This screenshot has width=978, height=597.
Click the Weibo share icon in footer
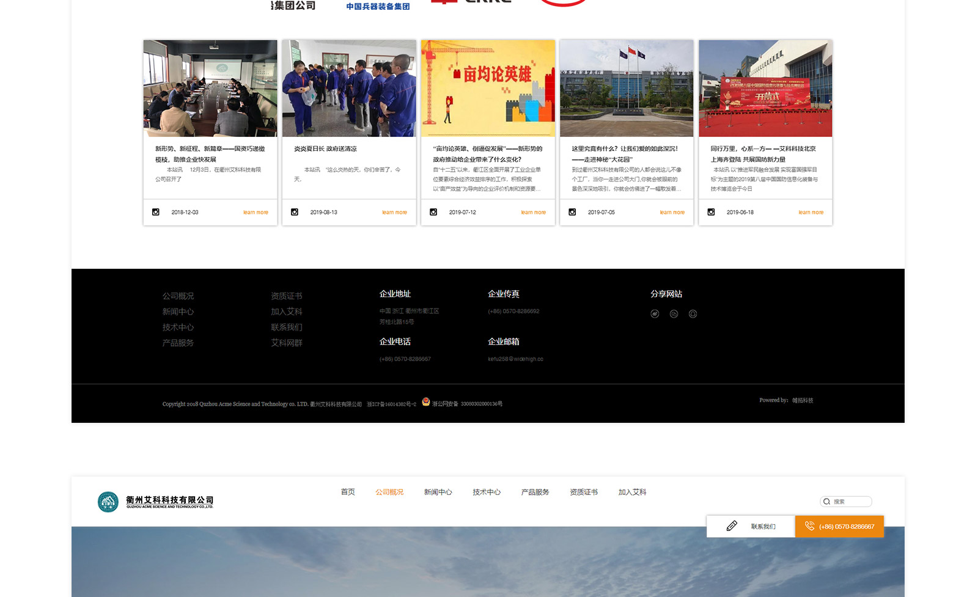(655, 314)
